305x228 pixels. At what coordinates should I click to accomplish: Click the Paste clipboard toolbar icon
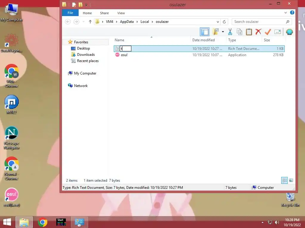[249, 32]
